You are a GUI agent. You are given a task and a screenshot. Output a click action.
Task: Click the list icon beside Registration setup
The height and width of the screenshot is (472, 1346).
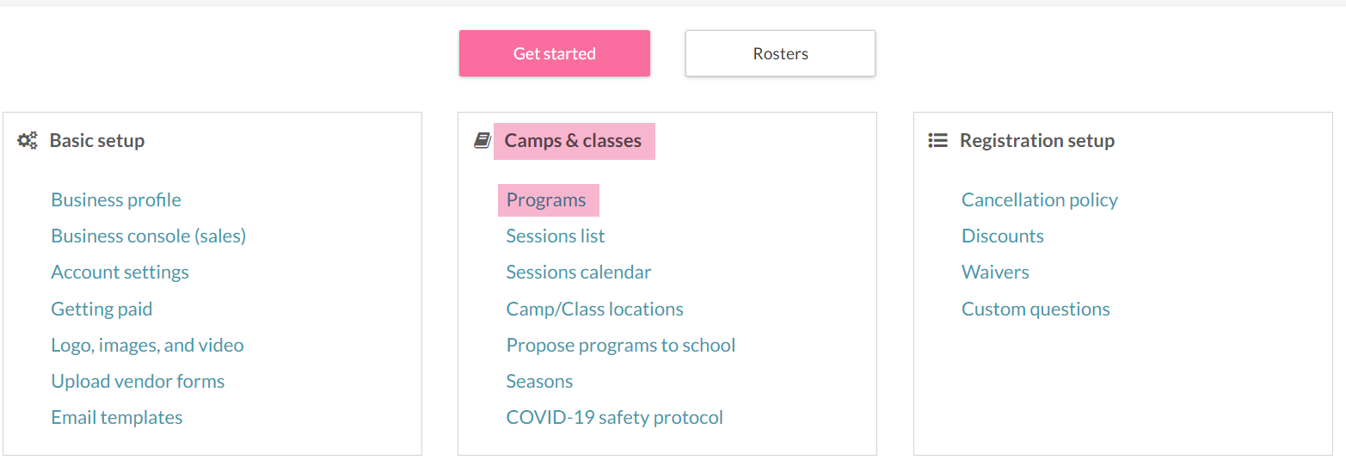coord(937,141)
